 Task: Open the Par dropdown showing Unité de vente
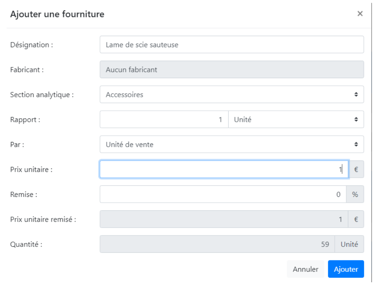[x=231, y=145]
